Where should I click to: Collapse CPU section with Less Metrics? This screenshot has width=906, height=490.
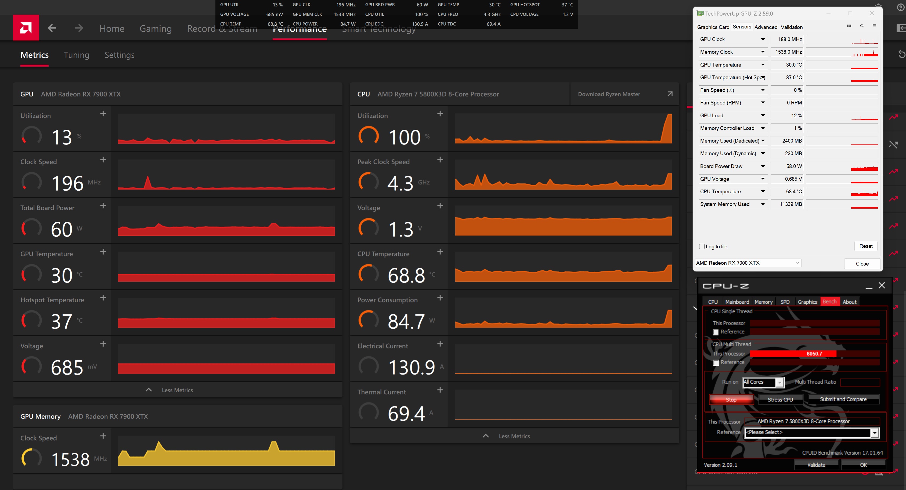pyautogui.click(x=514, y=436)
